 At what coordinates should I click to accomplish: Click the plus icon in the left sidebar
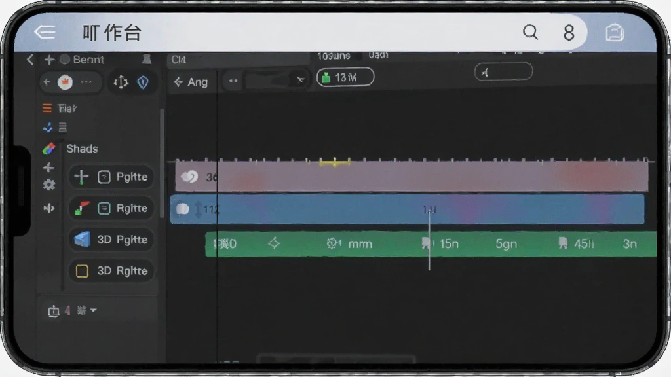point(48,167)
